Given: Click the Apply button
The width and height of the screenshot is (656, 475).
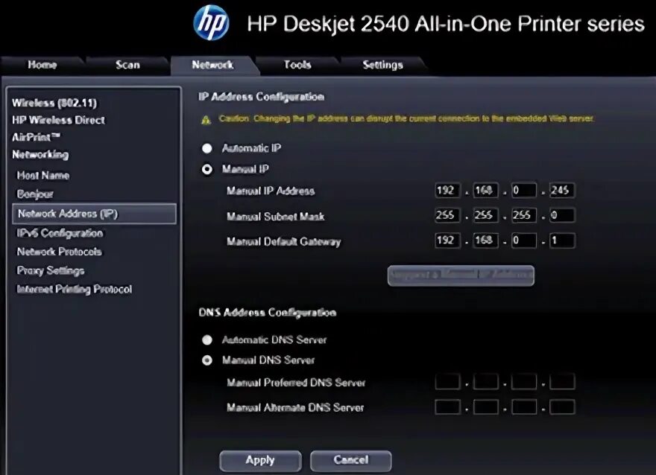Looking at the screenshot, I should click(260, 461).
